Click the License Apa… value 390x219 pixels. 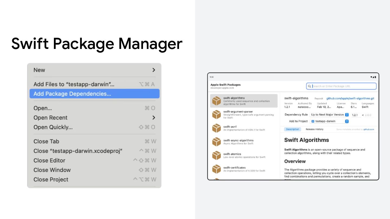[x=340, y=107]
